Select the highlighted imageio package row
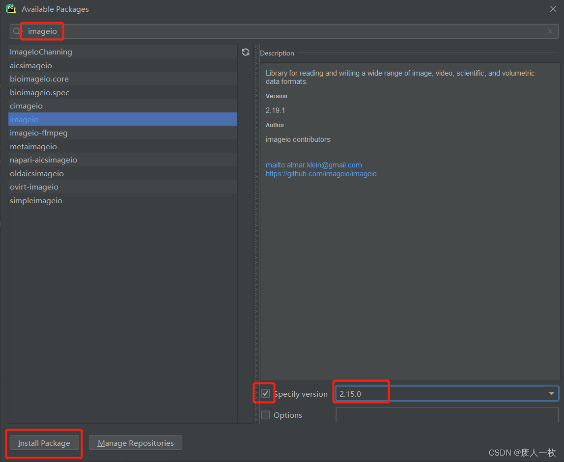 click(123, 119)
